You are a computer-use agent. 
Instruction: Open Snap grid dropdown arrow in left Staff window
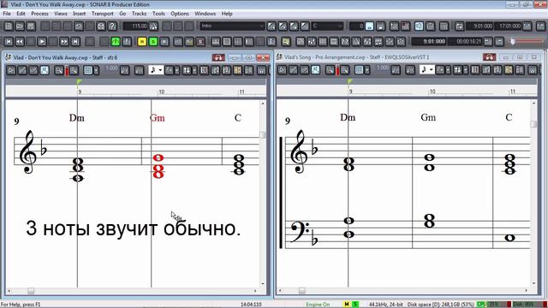pos(96,70)
